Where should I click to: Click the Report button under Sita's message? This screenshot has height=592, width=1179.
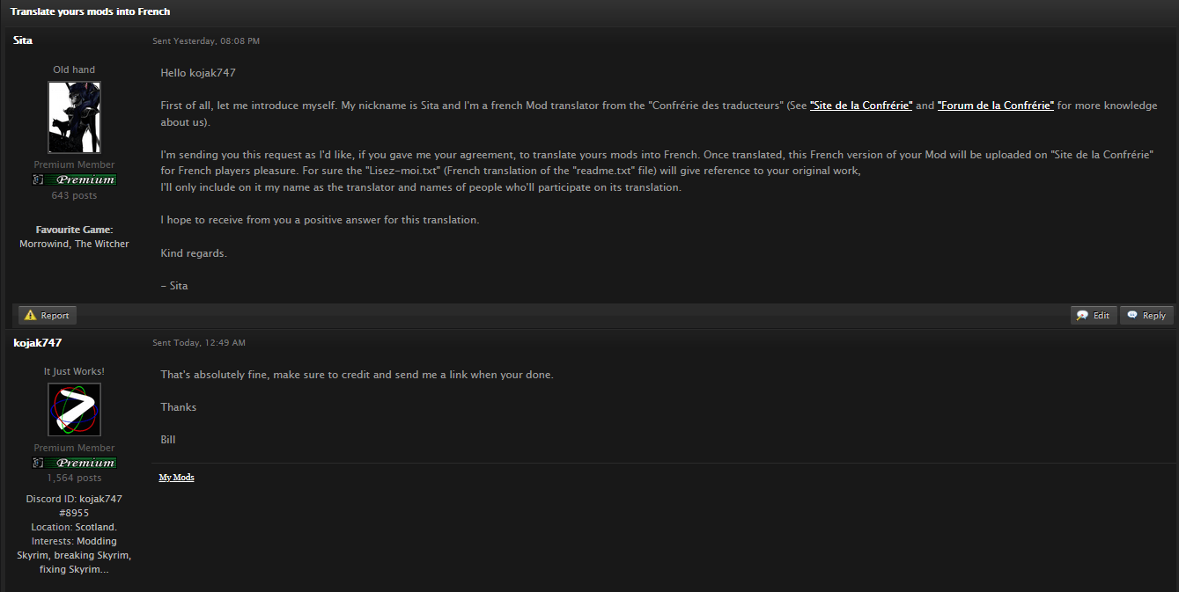pos(47,315)
